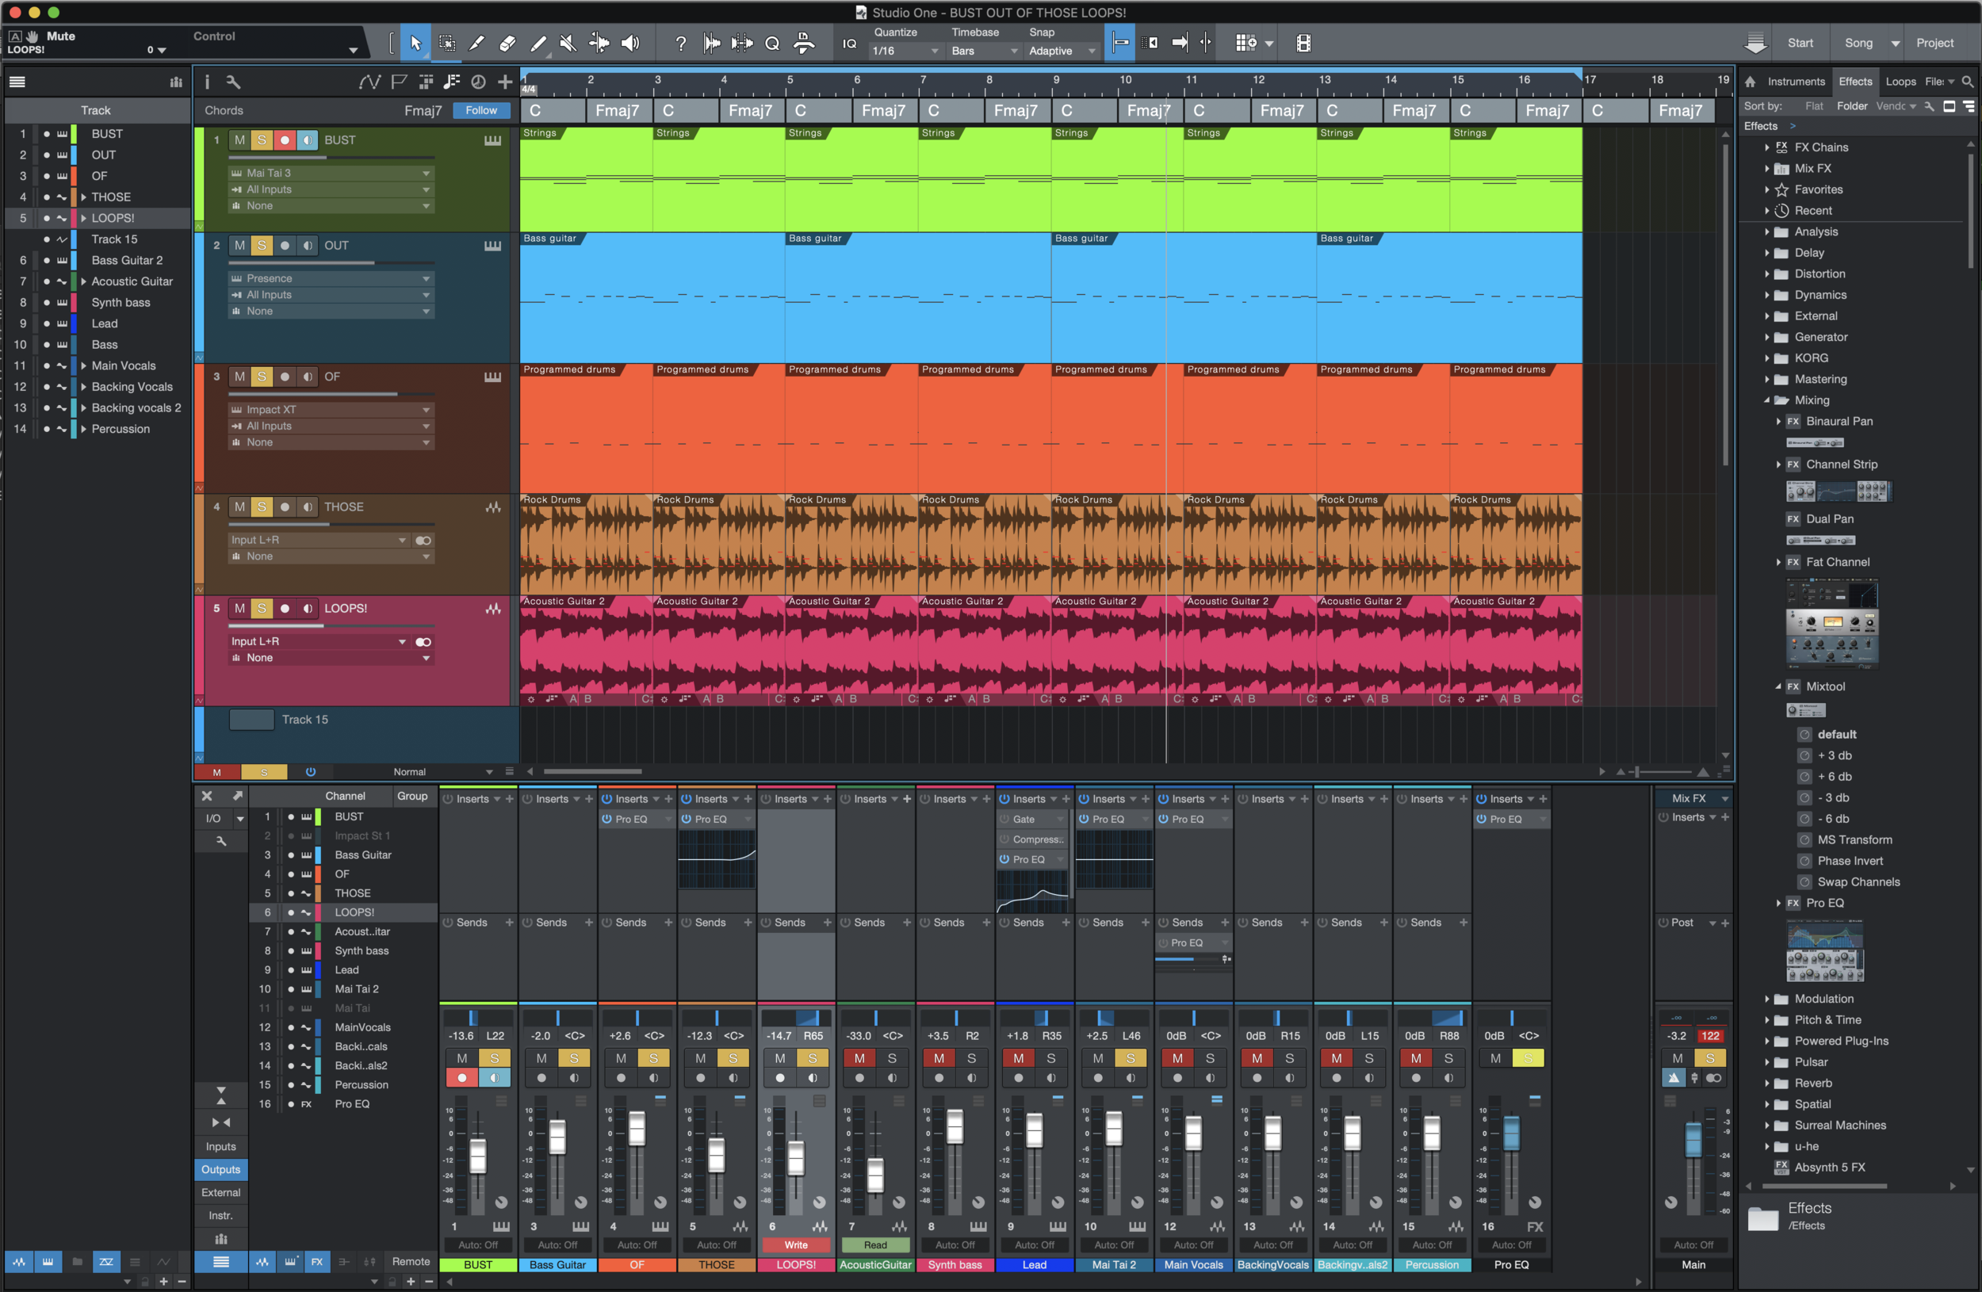Click the IQ input quantize icon

[x=848, y=44]
